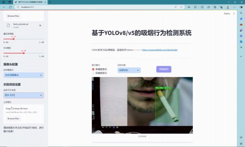Open the browser extensions puzzle icon
Viewport: 245px width, 147px height.
(x=195, y=7)
